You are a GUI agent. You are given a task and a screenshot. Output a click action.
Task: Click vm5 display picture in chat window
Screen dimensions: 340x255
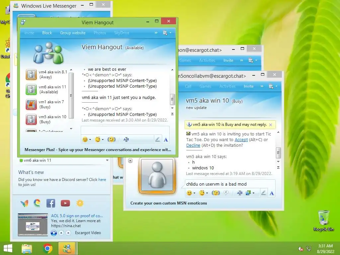(157, 175)
